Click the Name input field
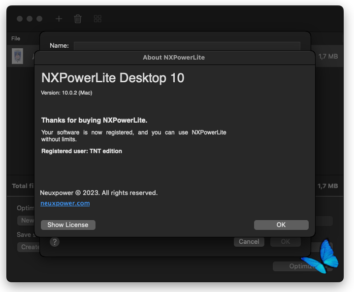 pos(187,46)
